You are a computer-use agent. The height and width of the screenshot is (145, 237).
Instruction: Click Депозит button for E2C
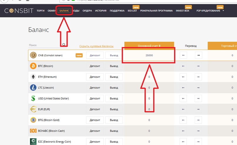(x=95, y=142)
